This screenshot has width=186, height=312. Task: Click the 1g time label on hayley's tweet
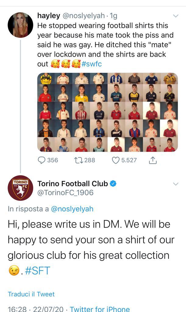[113, 16]
